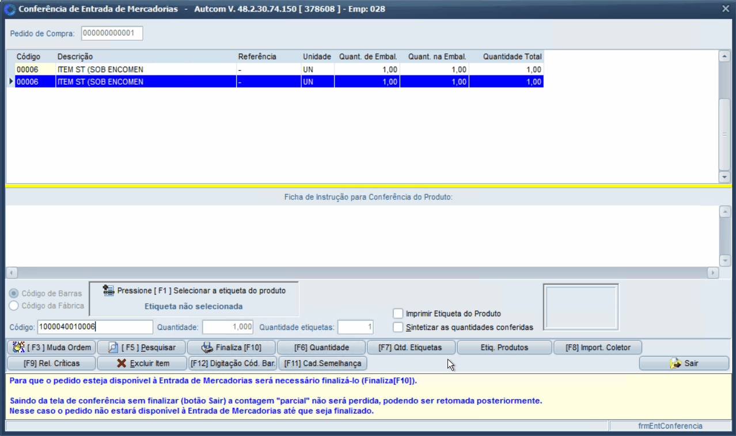This screenshot has width=736, height=436.
Task: Click the Descrição column header
Action: (x=146, y=56)
